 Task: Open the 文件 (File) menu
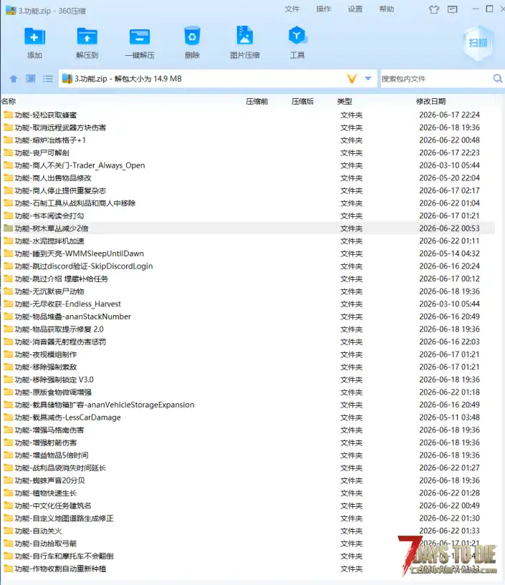tap(292, 9)
